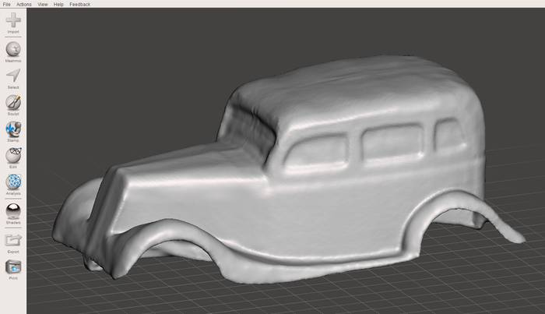Click the Import plus icon

point(13,20)
